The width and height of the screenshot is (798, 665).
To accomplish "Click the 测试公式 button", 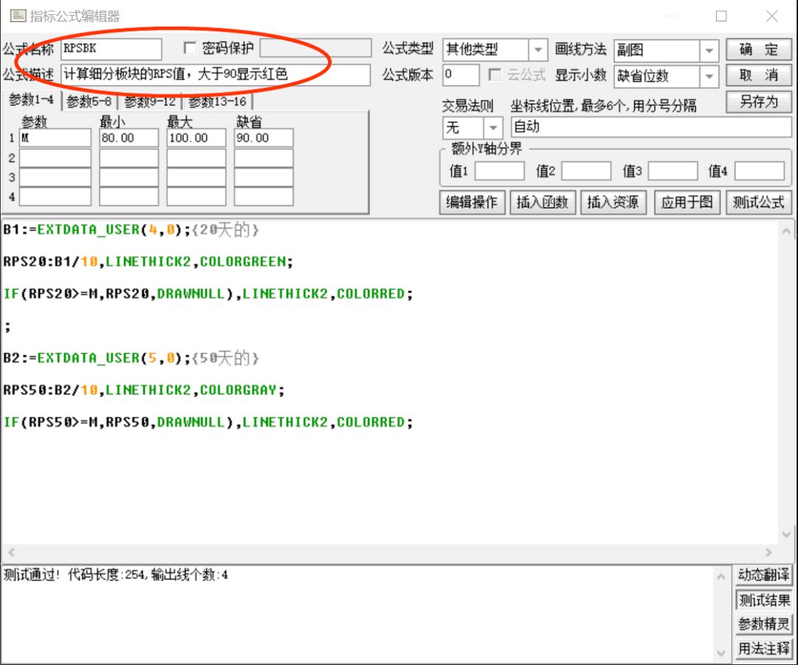I will click(x=759, y=202).
